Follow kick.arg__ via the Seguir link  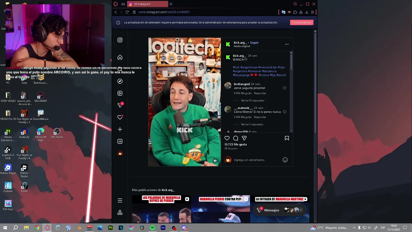[x=254, y=43]
